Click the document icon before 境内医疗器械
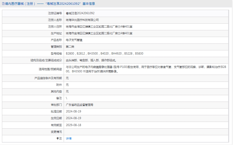Viewport: 233px width, 145px height. (x=3, y=4)
